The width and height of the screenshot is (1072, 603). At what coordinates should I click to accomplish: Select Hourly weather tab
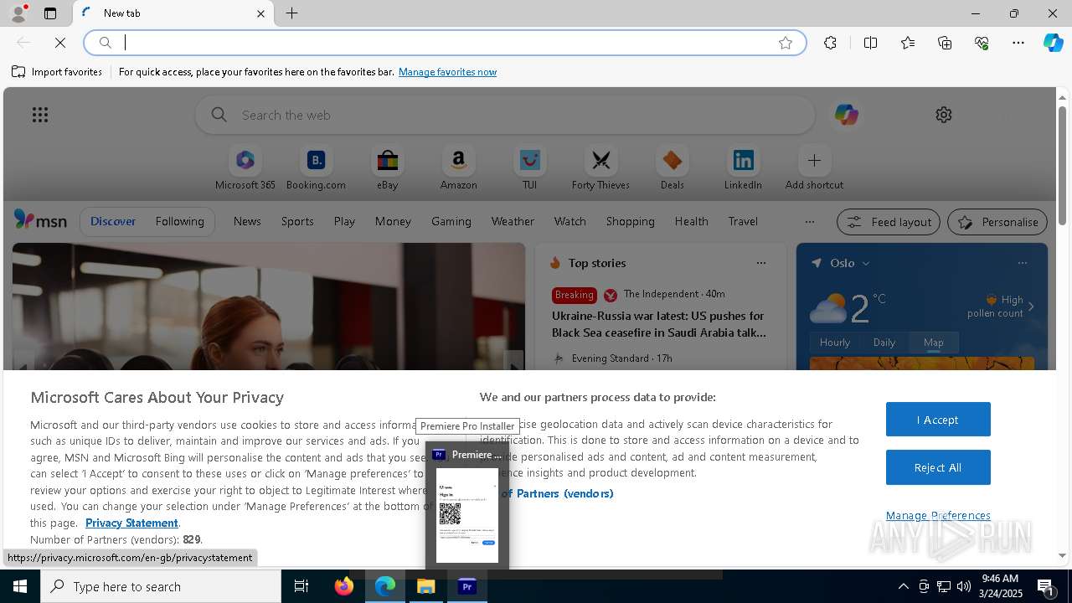835,343
